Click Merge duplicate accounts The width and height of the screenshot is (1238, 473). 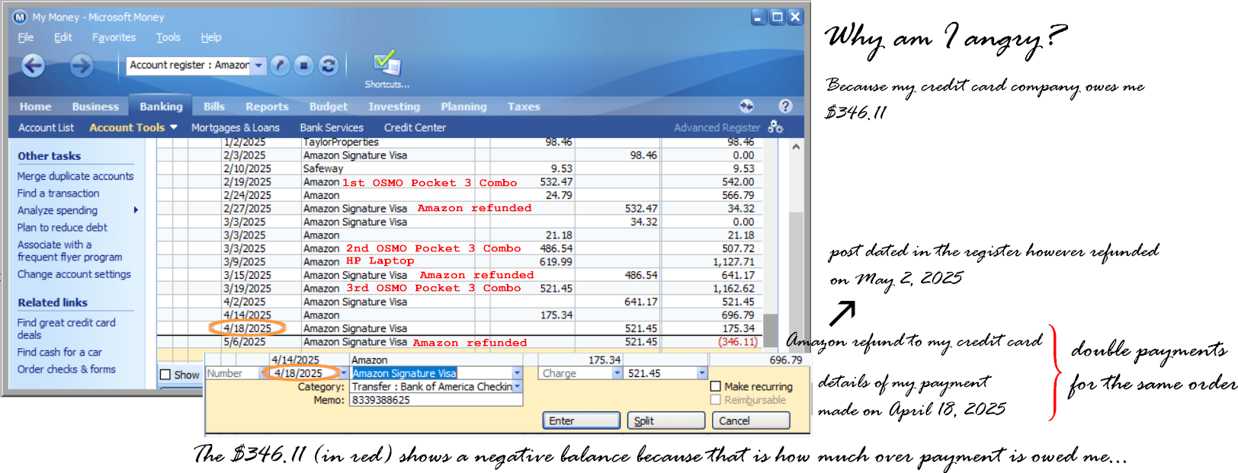75,176
